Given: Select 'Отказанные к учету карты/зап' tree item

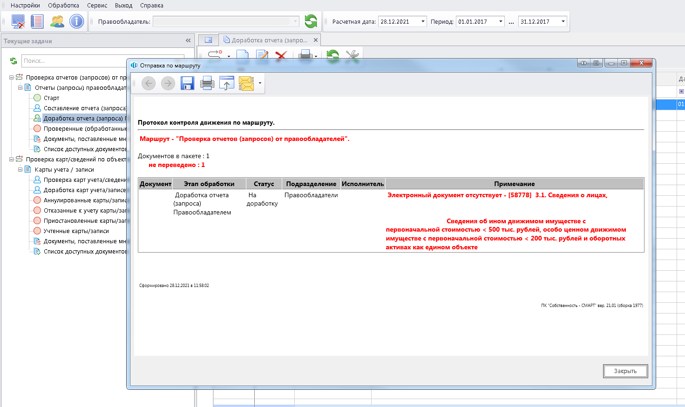Looking at the screenshot, I should point(85,211).
